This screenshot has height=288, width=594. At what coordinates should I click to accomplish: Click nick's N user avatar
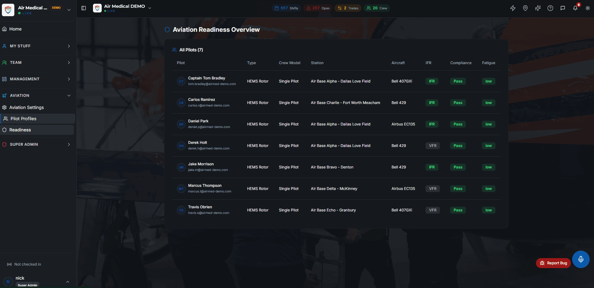point(8,281)
